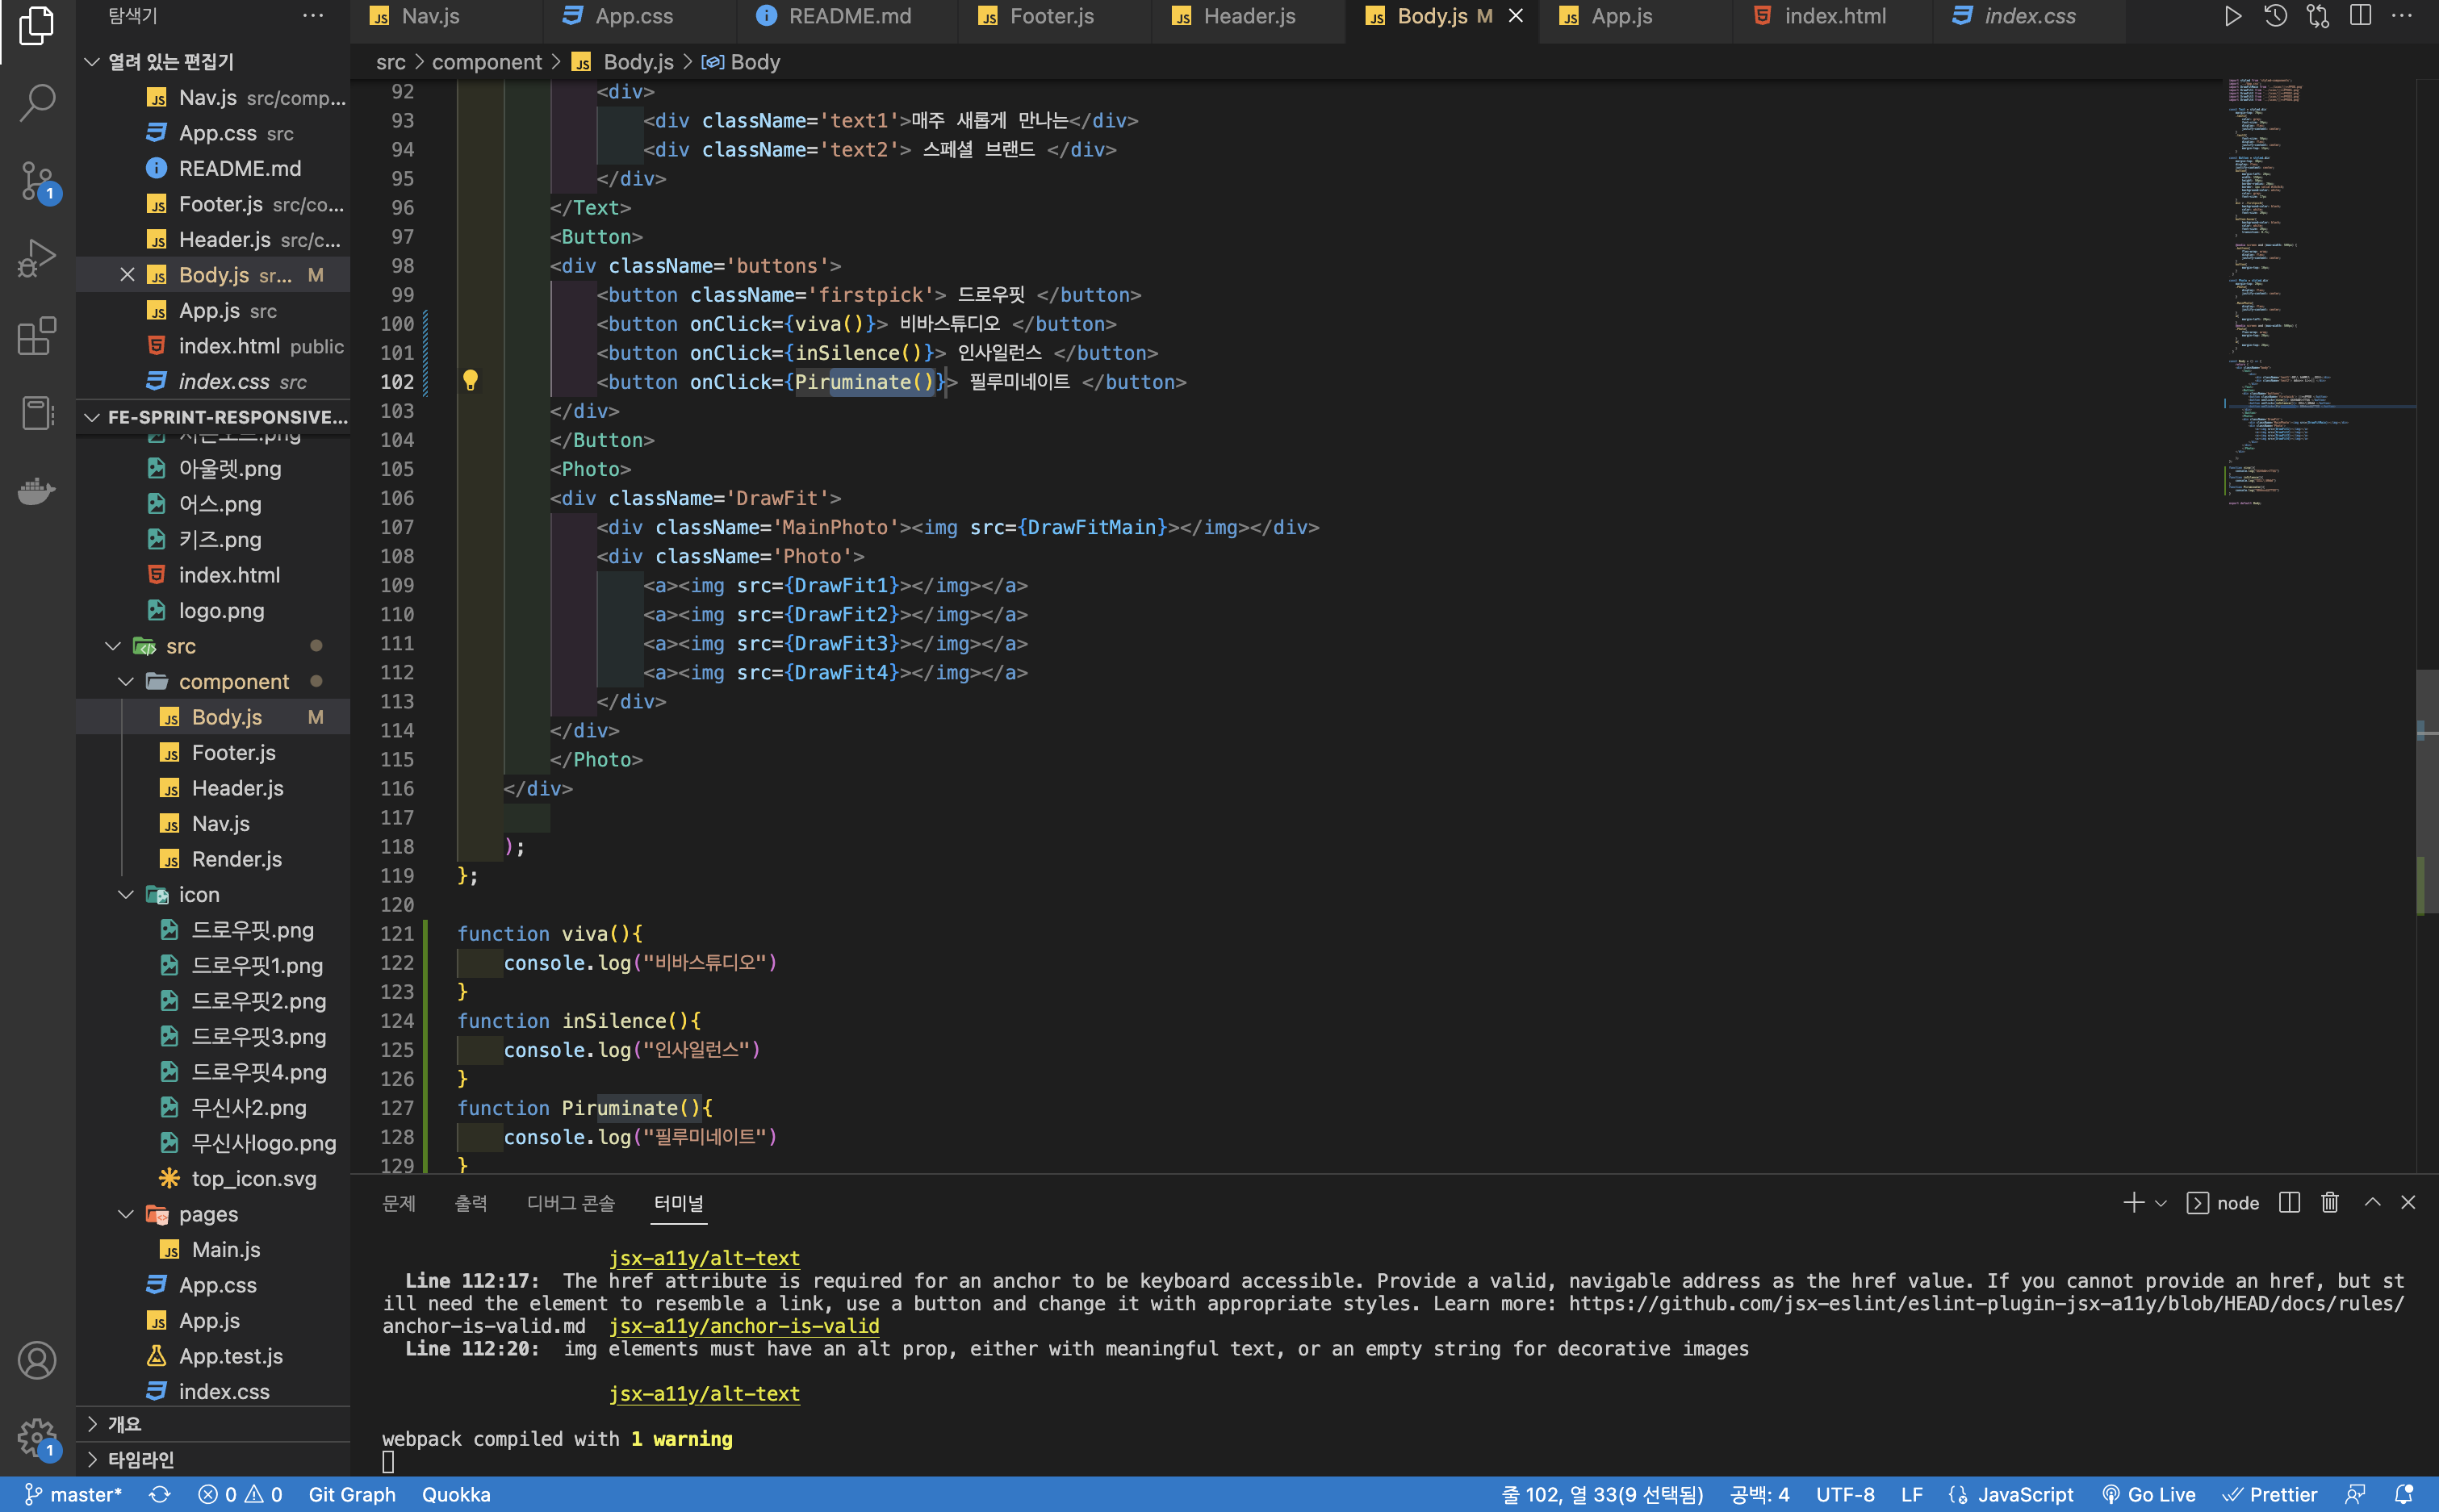The height and width of the screenshot is (1512, 2439).
Task: Collapse the open editors section
Action: [92, 62]
